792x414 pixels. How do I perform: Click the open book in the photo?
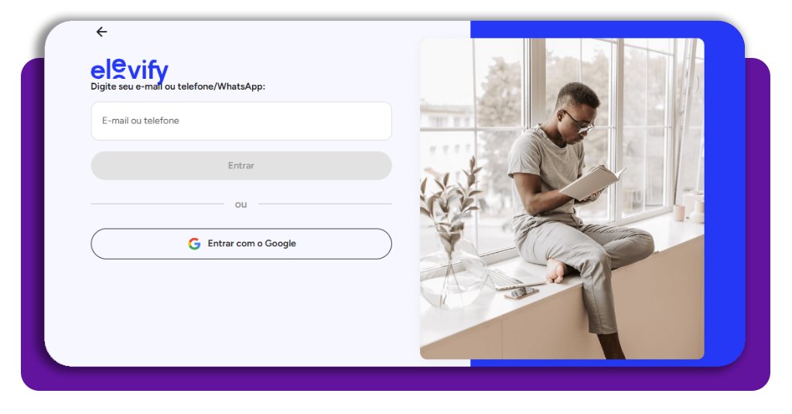point(592,182)
